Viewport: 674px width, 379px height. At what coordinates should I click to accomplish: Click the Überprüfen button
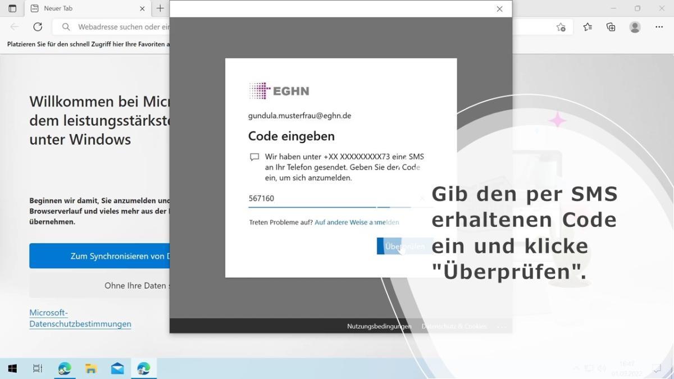(404, 246)
